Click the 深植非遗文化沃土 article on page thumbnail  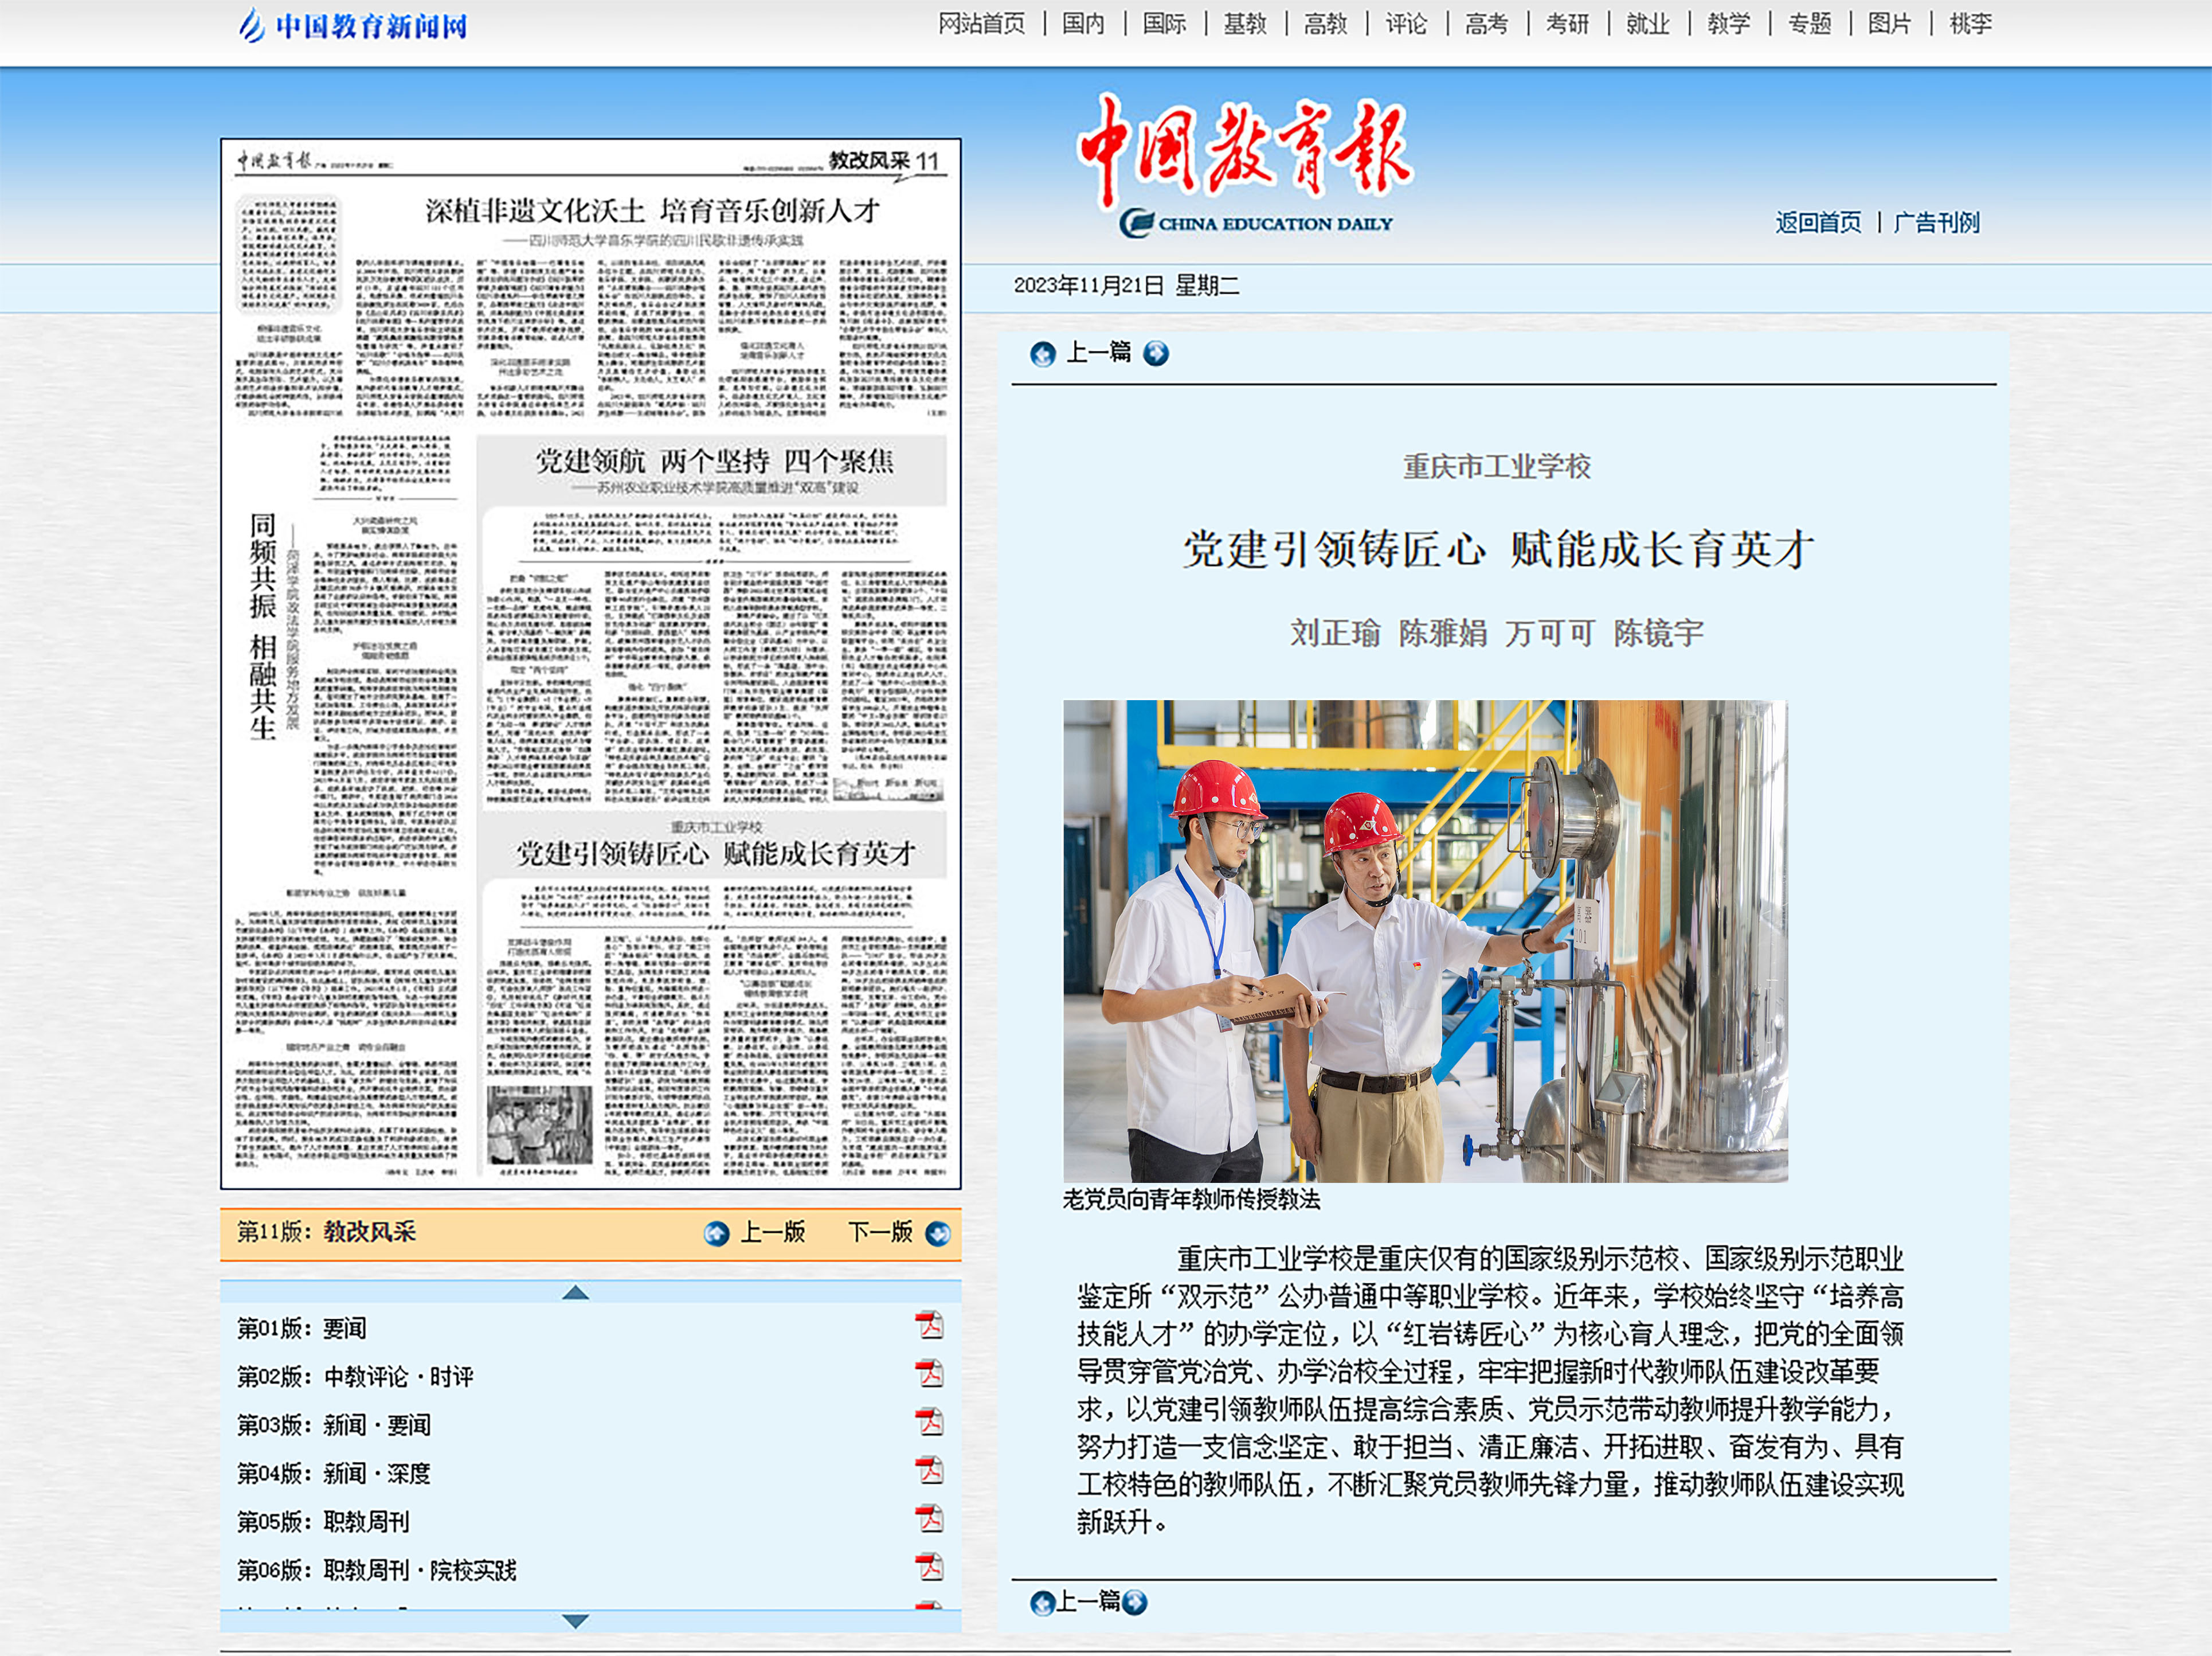click(652, 210)
